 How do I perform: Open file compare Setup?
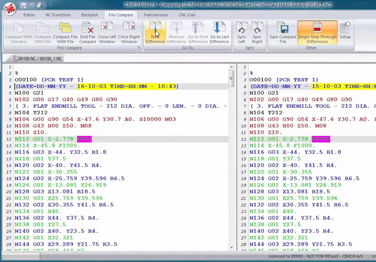coord(345,31)
